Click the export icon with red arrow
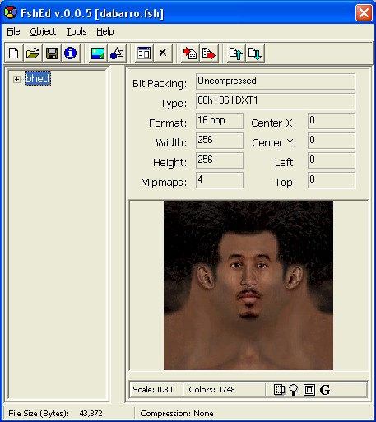The image size is (376, 422). point(209,53)
